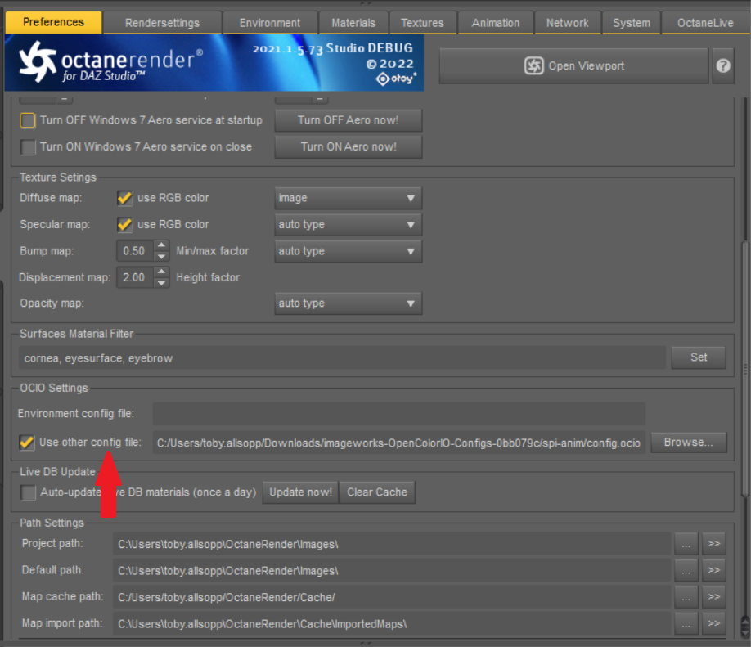Click Browse... for OCIO config file
Screen dimensions: 751x647
click(x=688, y=442)
